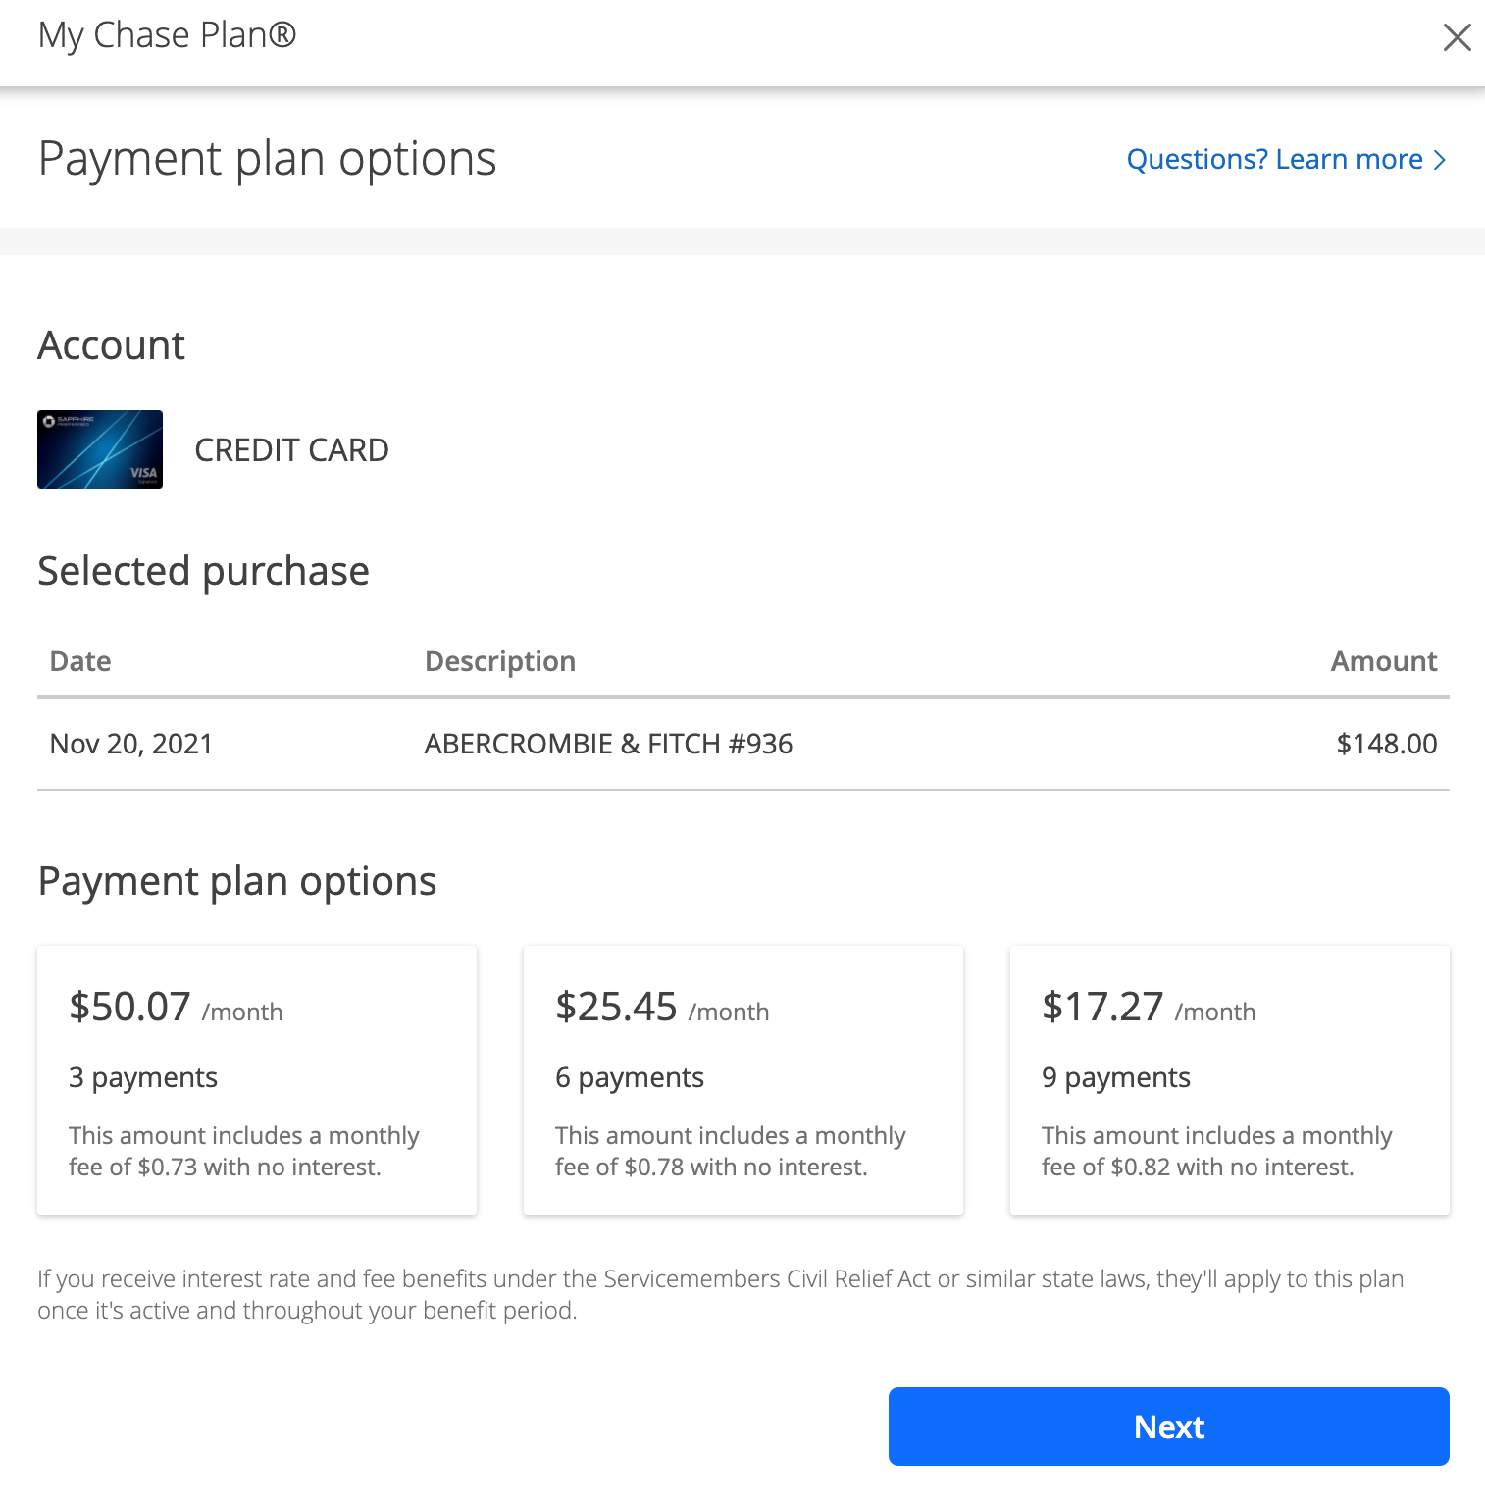
Task: Click the Sapphire credit card image
Action: pyautogui.click(x=100, y=449)
